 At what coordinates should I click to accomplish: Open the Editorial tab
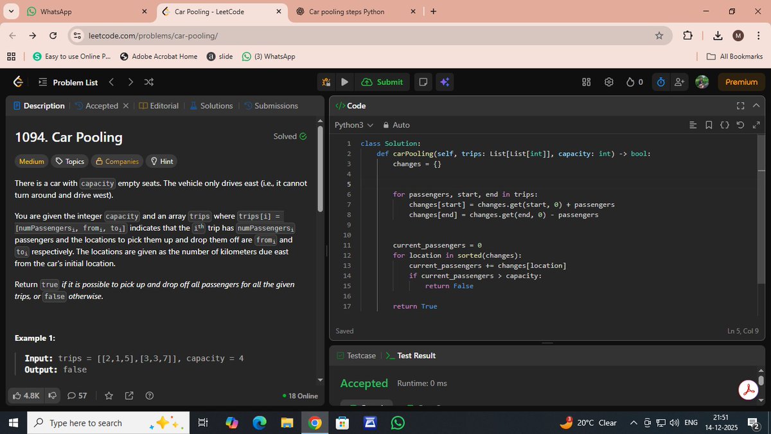(159, 105)
